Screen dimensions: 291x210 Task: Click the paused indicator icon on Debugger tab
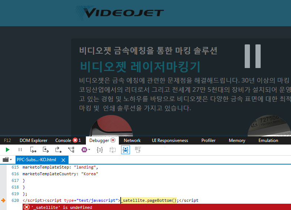pos(113,140)
